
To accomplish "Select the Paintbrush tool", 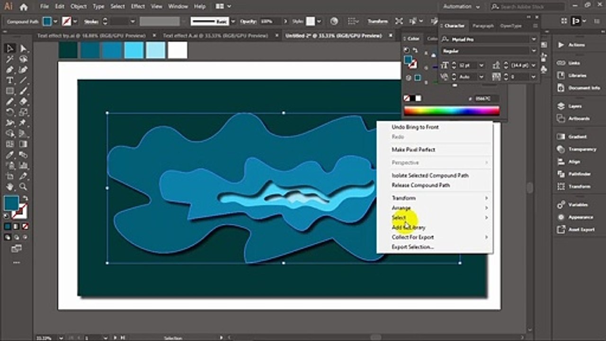I will [x=23, y=91].
